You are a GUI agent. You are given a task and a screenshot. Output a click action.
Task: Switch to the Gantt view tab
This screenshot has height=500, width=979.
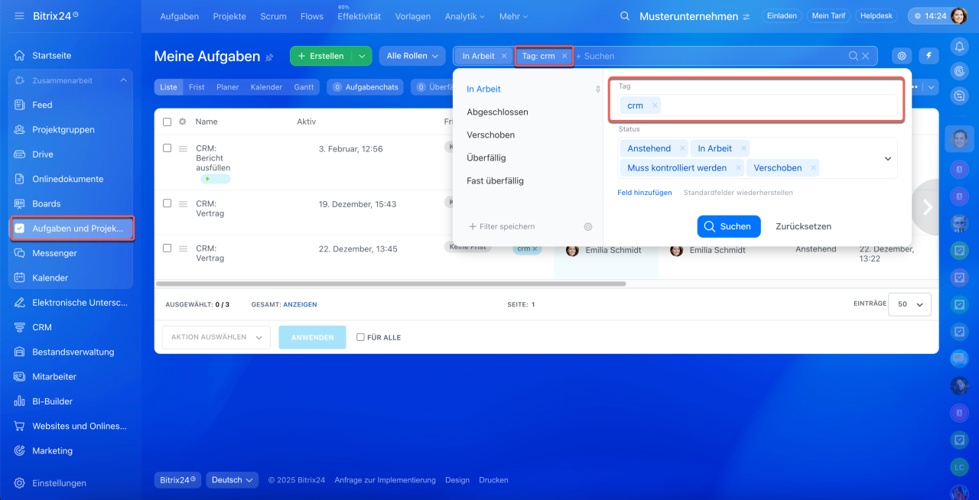point(304,87)
